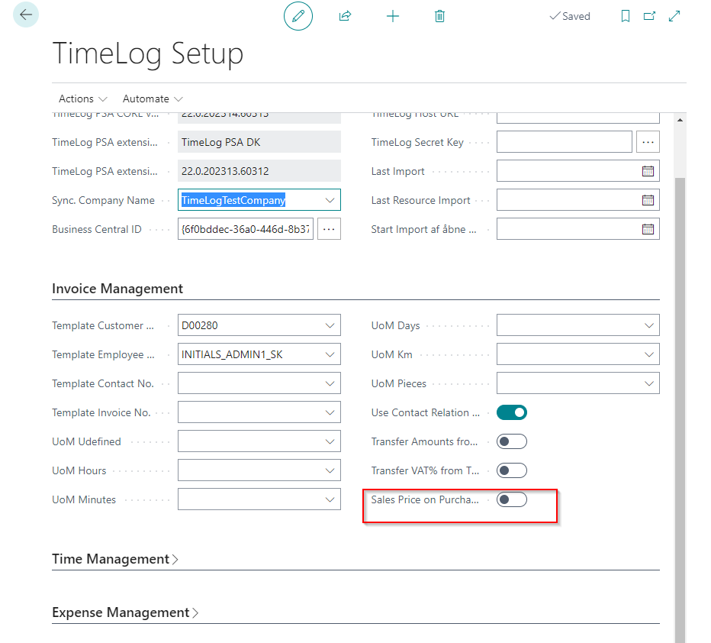
Task: Go back with the arrow button
Action: (x=26, y=15)
